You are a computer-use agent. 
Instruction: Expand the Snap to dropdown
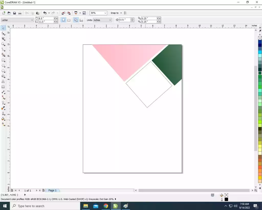click(x=121, y=13)
